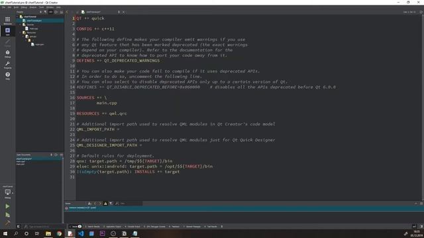Open Projects mode with wrench icon
The width and height of the screenshot is (424, 238).
coord(7,65)
